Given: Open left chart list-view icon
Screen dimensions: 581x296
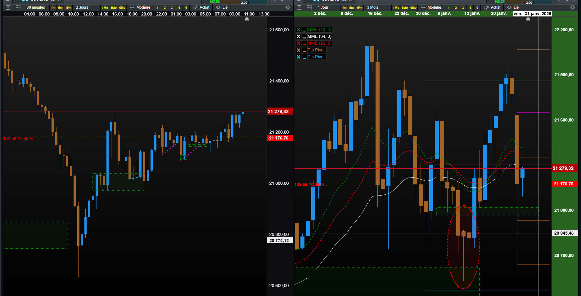Looking at the screenshot, I should (8, 7).
